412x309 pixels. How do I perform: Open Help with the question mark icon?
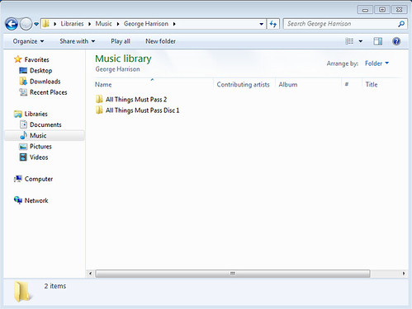click(x=396, y=41)
